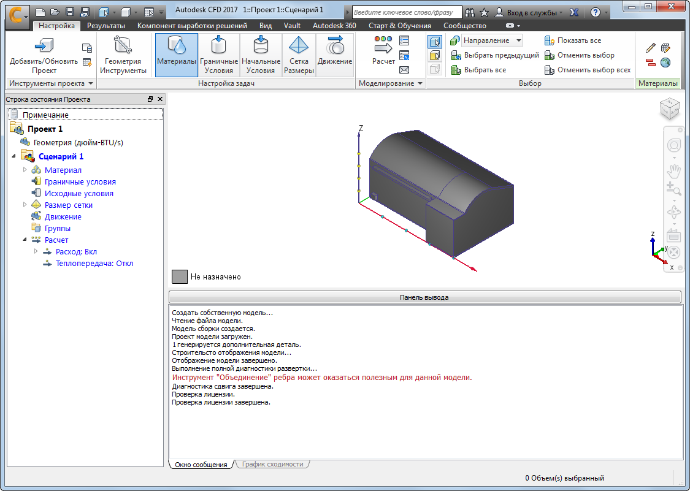690x491 pixels.
Task: Switch to Результаты ribbon tab
Action: pos(105,26)
